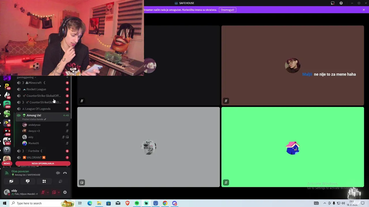Open Google Chrome from taskbar
The image size is (369, 207).
point(165,203)
